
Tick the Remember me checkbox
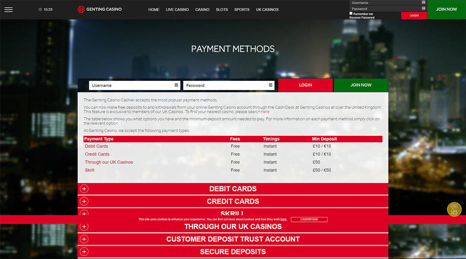(x=351, y=13)
